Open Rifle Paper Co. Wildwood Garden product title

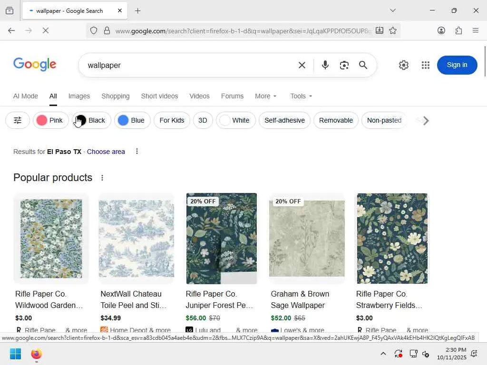[49, 299]
